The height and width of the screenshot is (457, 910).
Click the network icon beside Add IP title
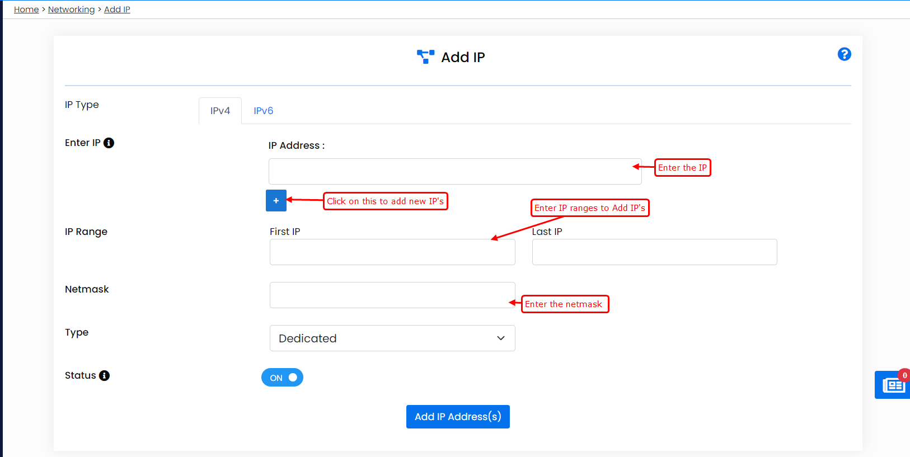[x=425, y=56]
